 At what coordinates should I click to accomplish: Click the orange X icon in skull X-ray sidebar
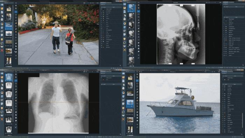(125, 50)
